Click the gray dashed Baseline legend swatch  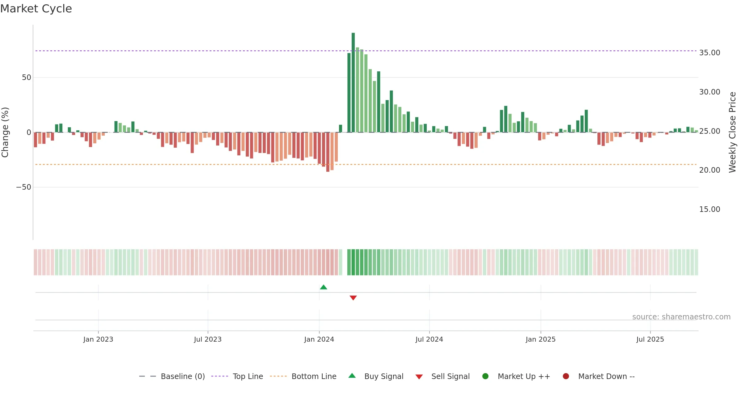click(148, 376)
